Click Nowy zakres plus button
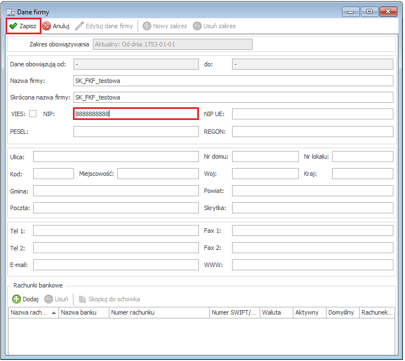This screenshot has width=405, height=361. 165,26
